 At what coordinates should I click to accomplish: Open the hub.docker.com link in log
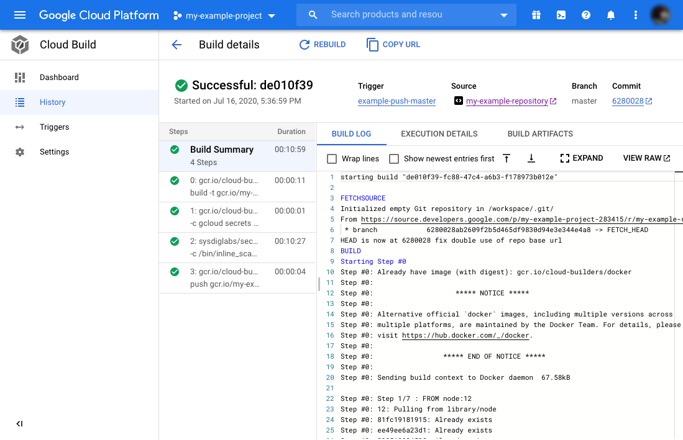pyautogui.click(x=465, y=335)
